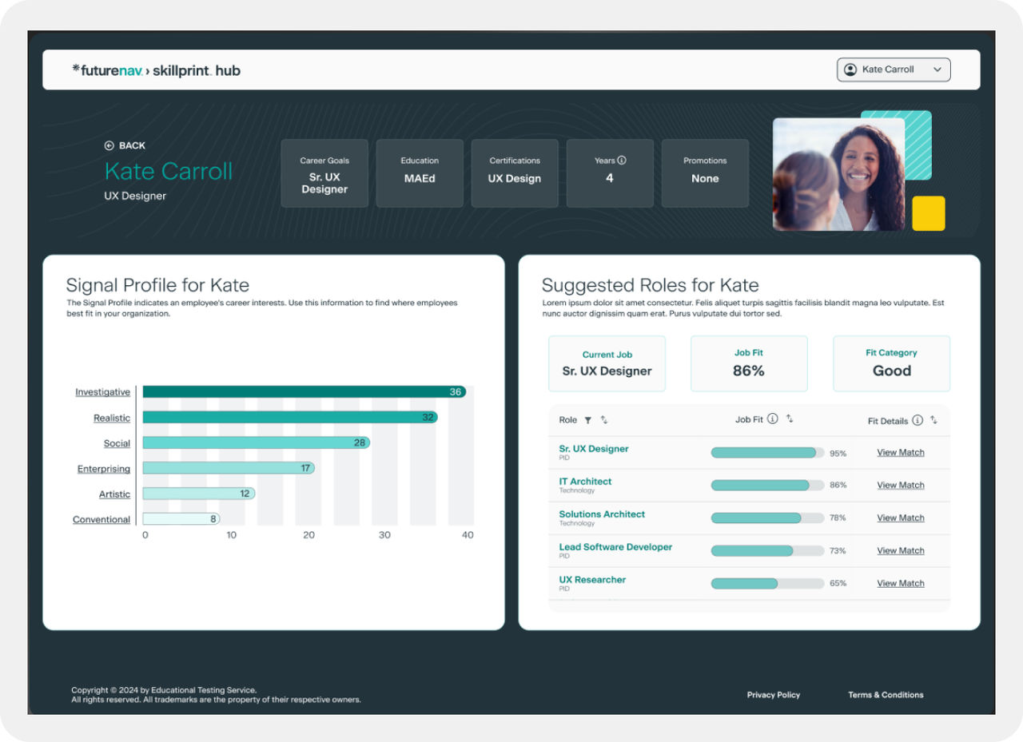Sort by Fit Details arrows

933,420
